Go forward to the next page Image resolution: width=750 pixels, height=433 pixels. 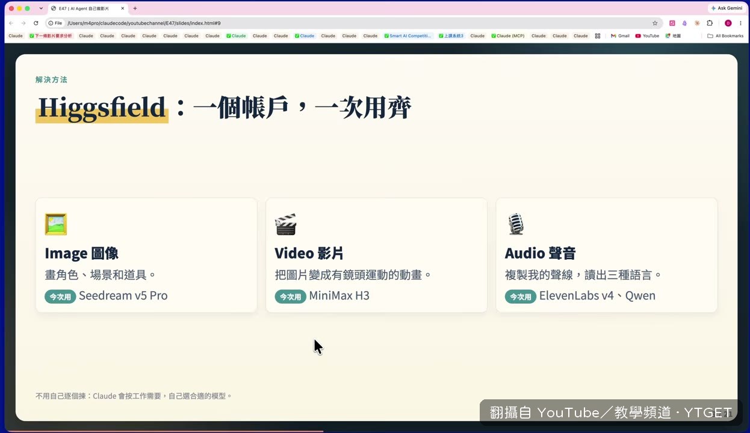coord(23,23)
